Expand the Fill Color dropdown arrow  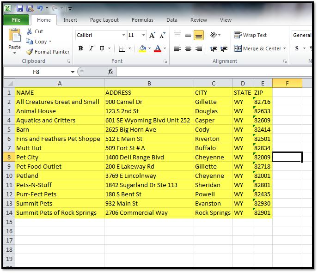point(149,49)
